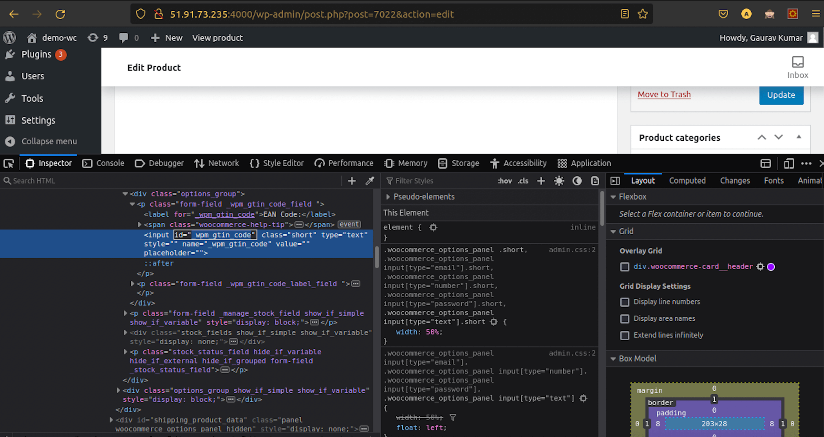Viewport: 824px width, 437px height.
Task: Switch to the Console tab
Action: (103, 163)
